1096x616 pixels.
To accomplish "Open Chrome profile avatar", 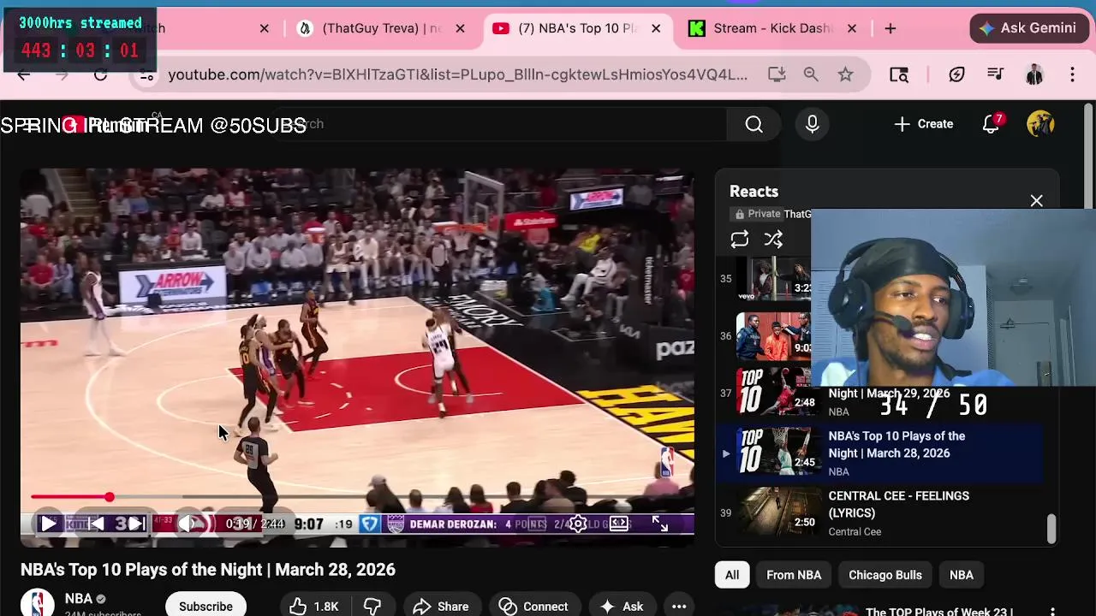I will point(1034,75).
